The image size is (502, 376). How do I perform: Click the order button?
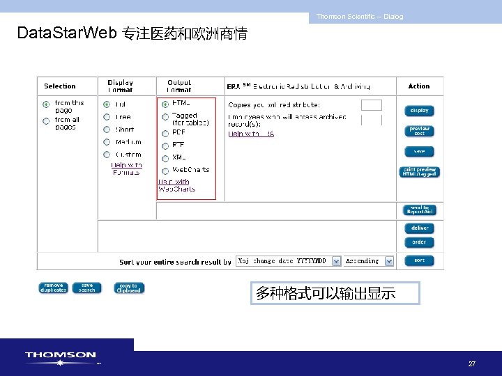point(419,242)
